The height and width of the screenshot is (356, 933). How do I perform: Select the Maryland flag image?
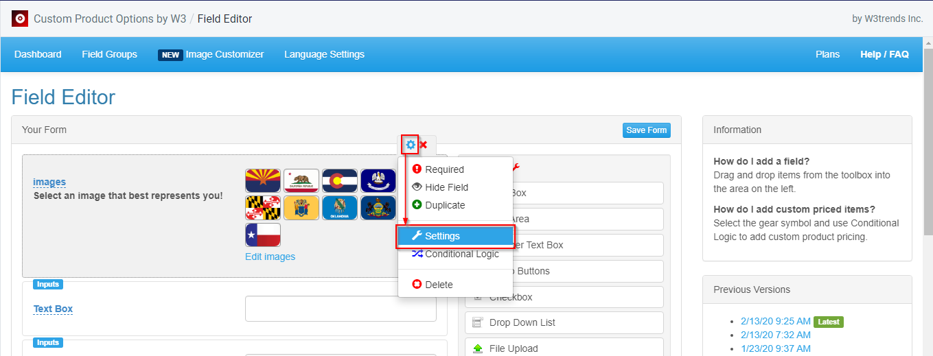(263, 208)
